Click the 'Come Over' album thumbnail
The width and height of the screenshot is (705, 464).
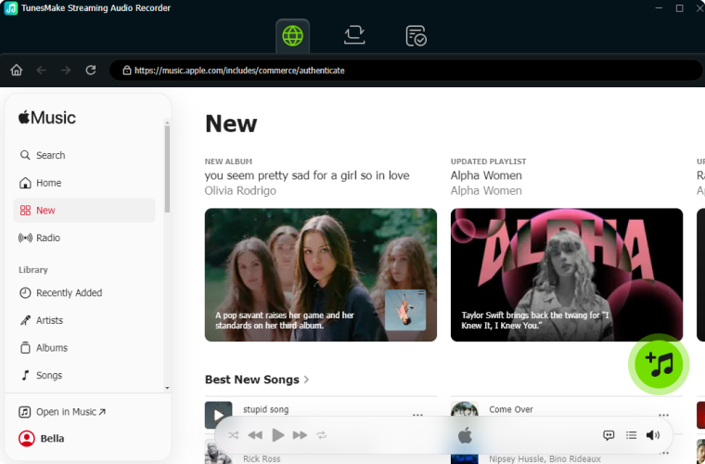(465, 409)
